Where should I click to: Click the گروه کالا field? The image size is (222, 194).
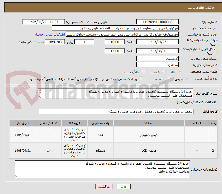point(116,112)
